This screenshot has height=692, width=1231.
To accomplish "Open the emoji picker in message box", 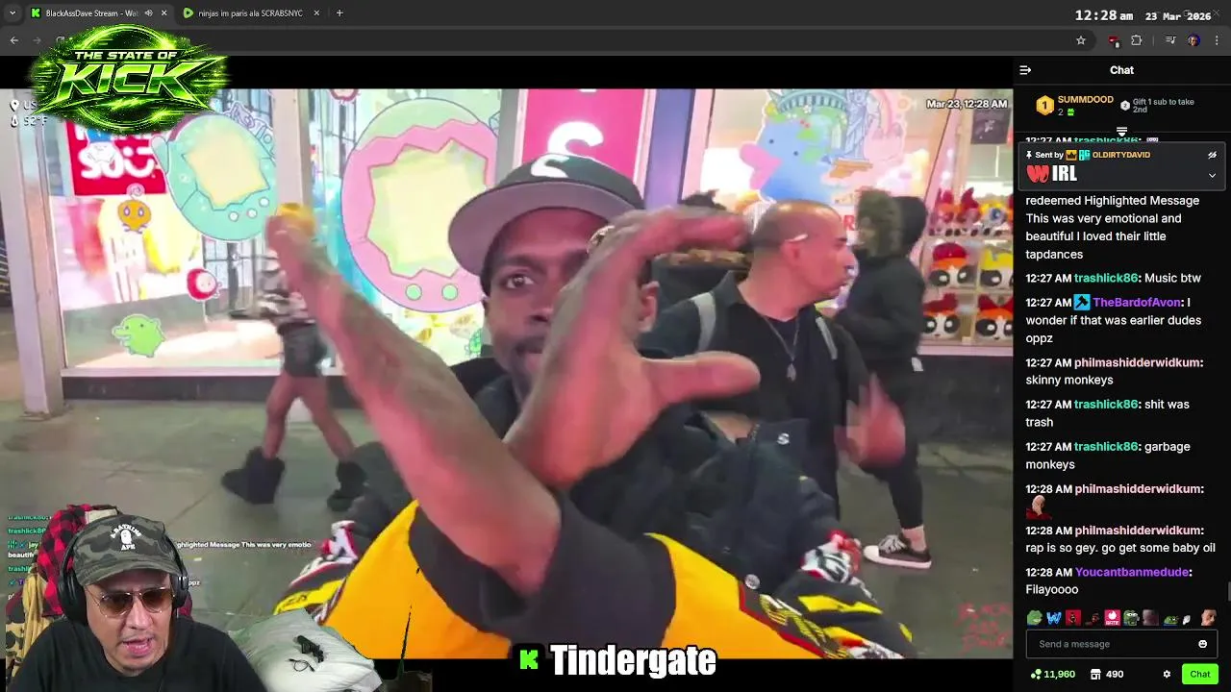I will pyautogui.click(x=1202, y=644).
